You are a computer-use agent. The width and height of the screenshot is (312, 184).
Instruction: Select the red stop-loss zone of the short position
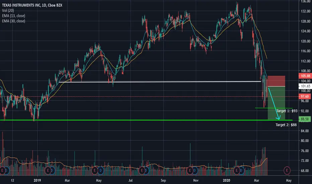pos(277,81)
